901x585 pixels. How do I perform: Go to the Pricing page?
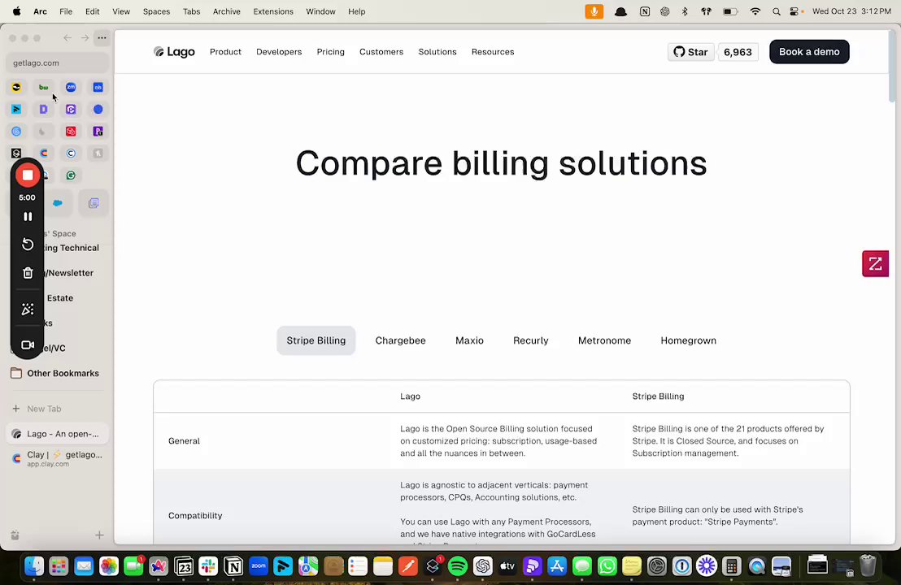tap(330, 52)
